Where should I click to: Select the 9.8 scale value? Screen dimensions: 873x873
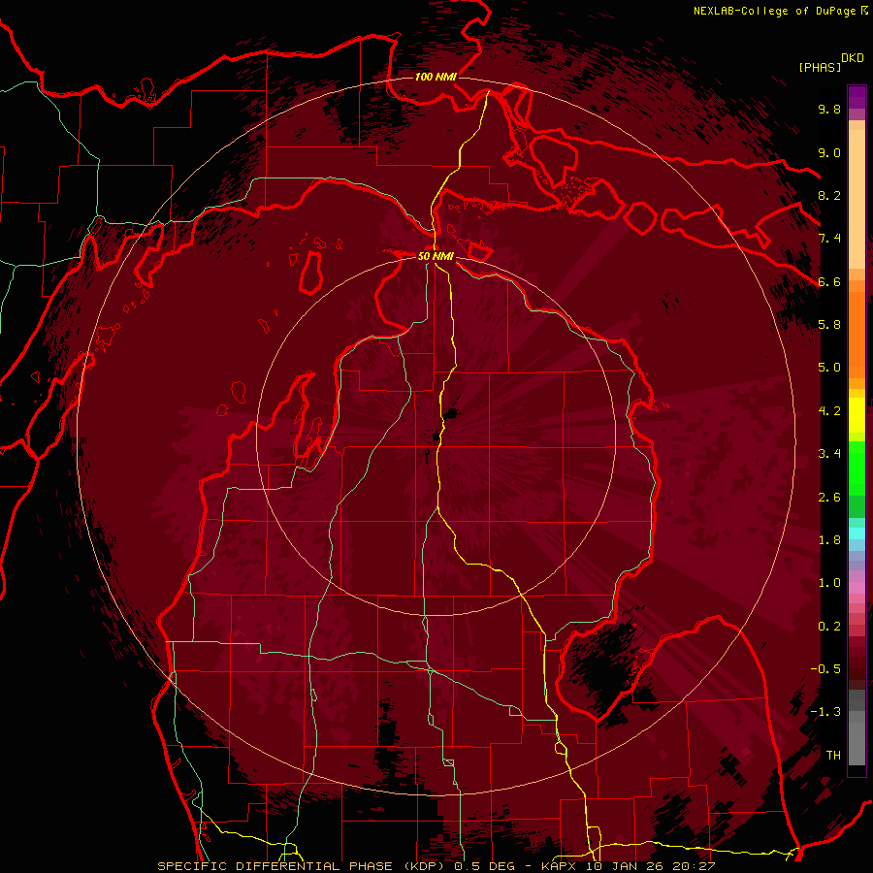(829, 109)
